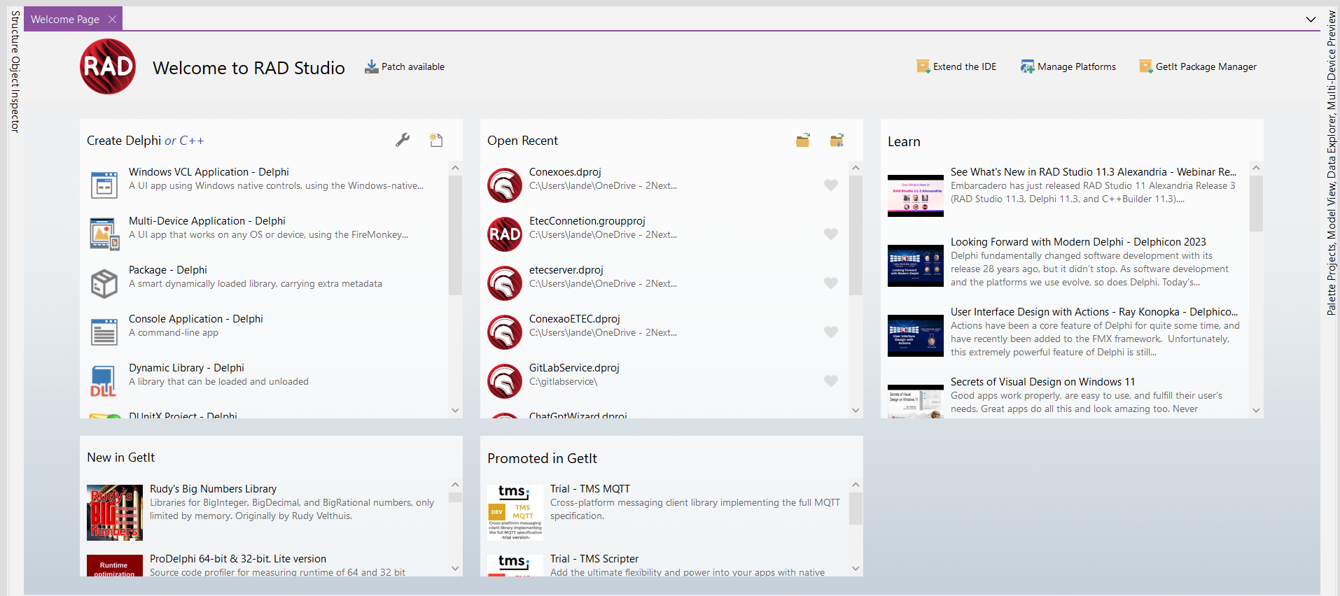Screen dimensions: 1340x596
Task: Click down arrow in Promoted in GetIt list
Action: (855, 569)
